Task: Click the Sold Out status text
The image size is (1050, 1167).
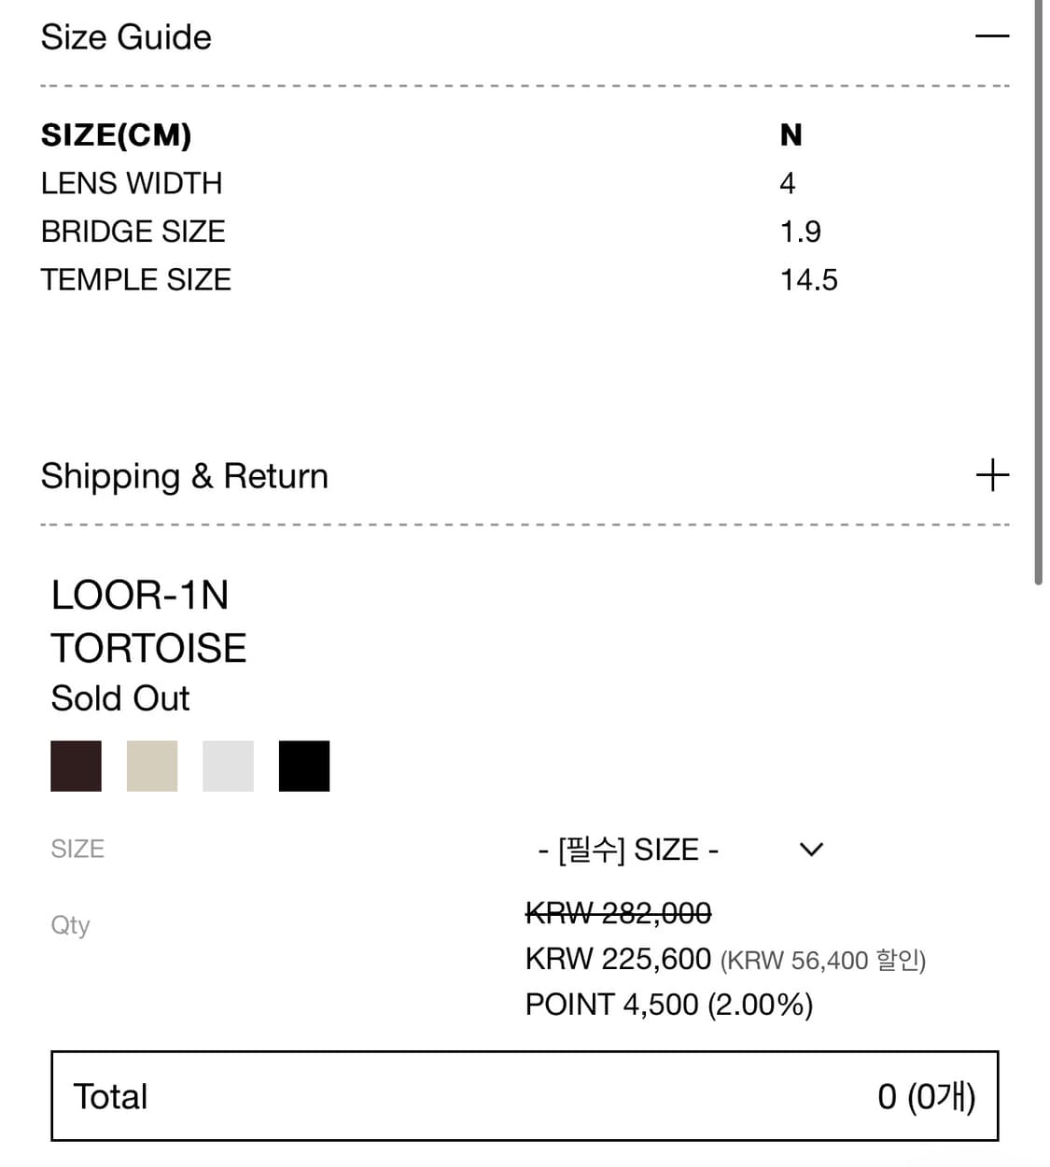Action: 119,698
